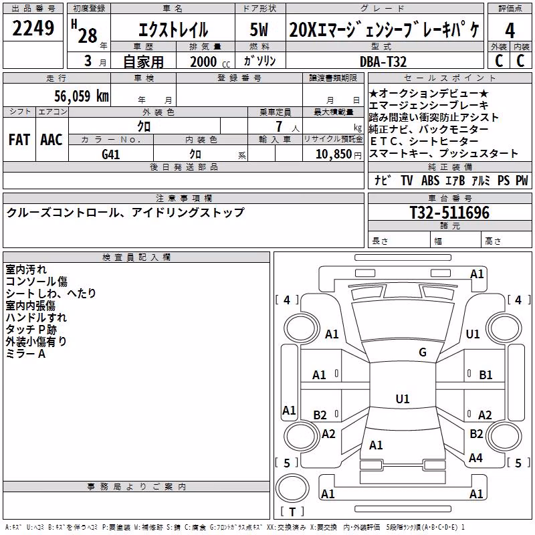Image resolution: width=535 pixels, height=535 pixels.
Task: Click the car name エクストレイル
Action: pyautogui.click(x=173, y=29)
